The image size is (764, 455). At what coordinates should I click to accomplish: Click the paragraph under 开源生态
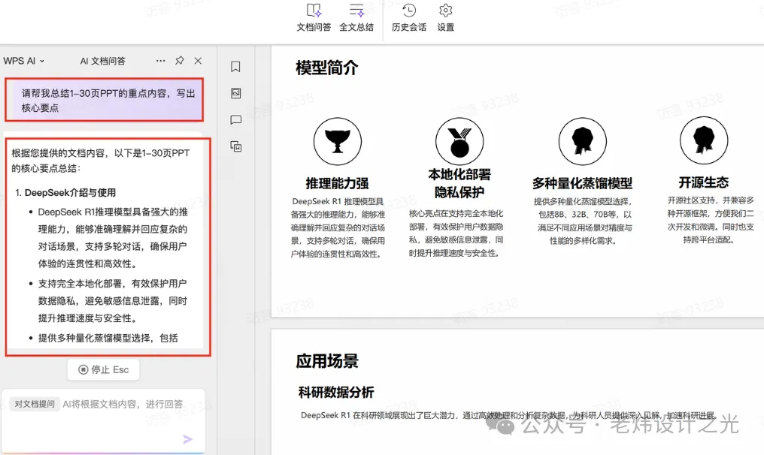click(x=711, y=220)
